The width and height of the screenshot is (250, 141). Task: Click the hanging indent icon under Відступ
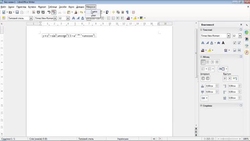235,78
